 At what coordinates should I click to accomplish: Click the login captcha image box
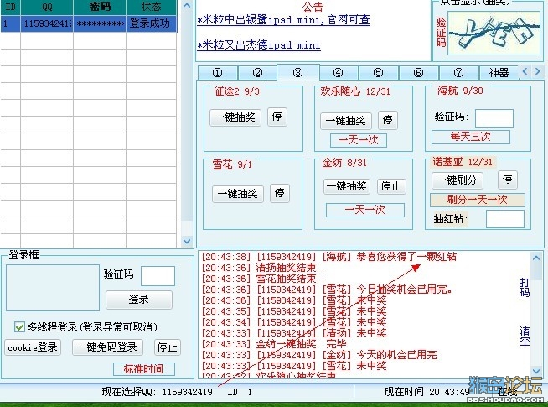click(x=53, y=288)
